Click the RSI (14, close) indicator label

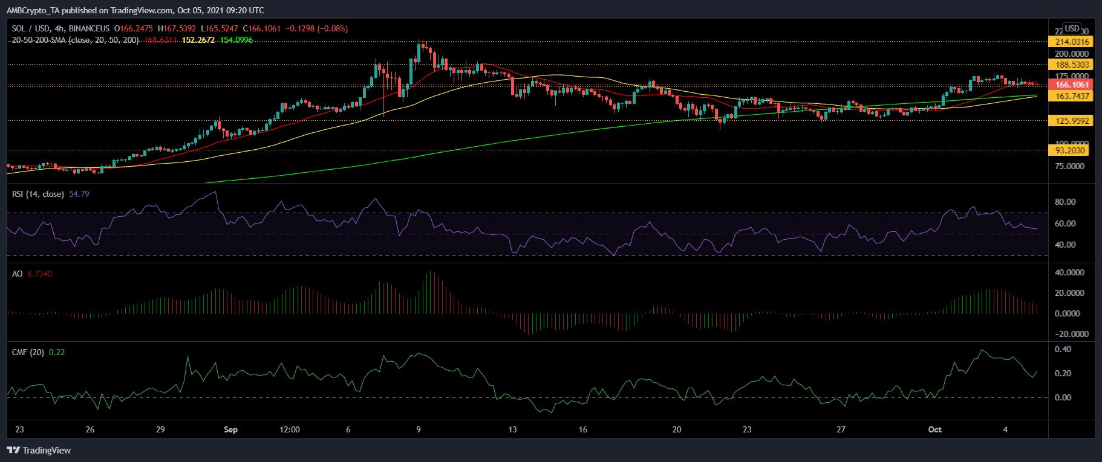pos(38,194)
